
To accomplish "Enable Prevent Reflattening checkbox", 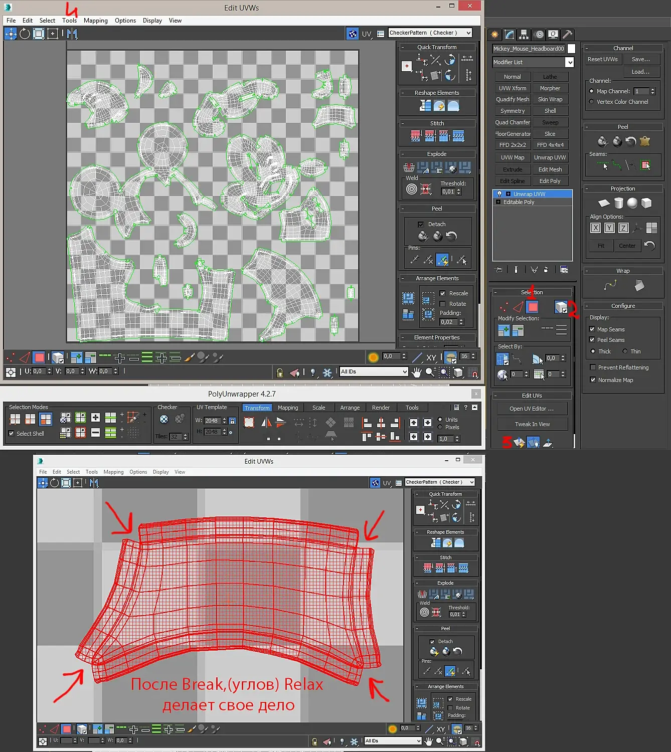I will (x=592, y=367).
